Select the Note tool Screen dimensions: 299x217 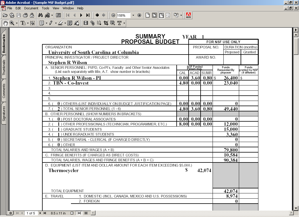click(x=42, y=23)
